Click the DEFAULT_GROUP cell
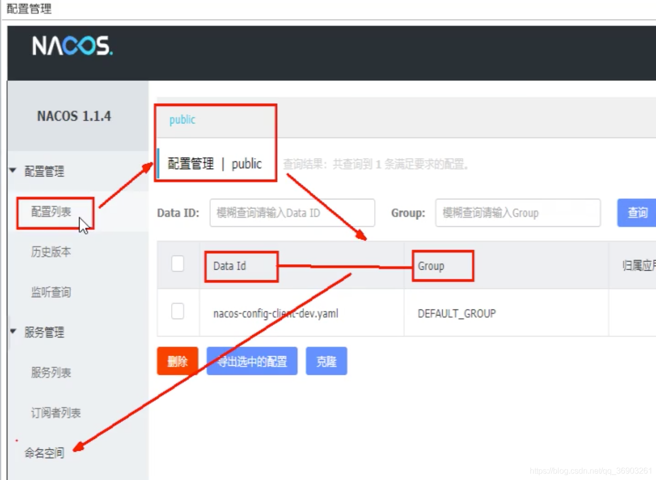The height and width of the screenshot is (480, 656). (457, 314)
